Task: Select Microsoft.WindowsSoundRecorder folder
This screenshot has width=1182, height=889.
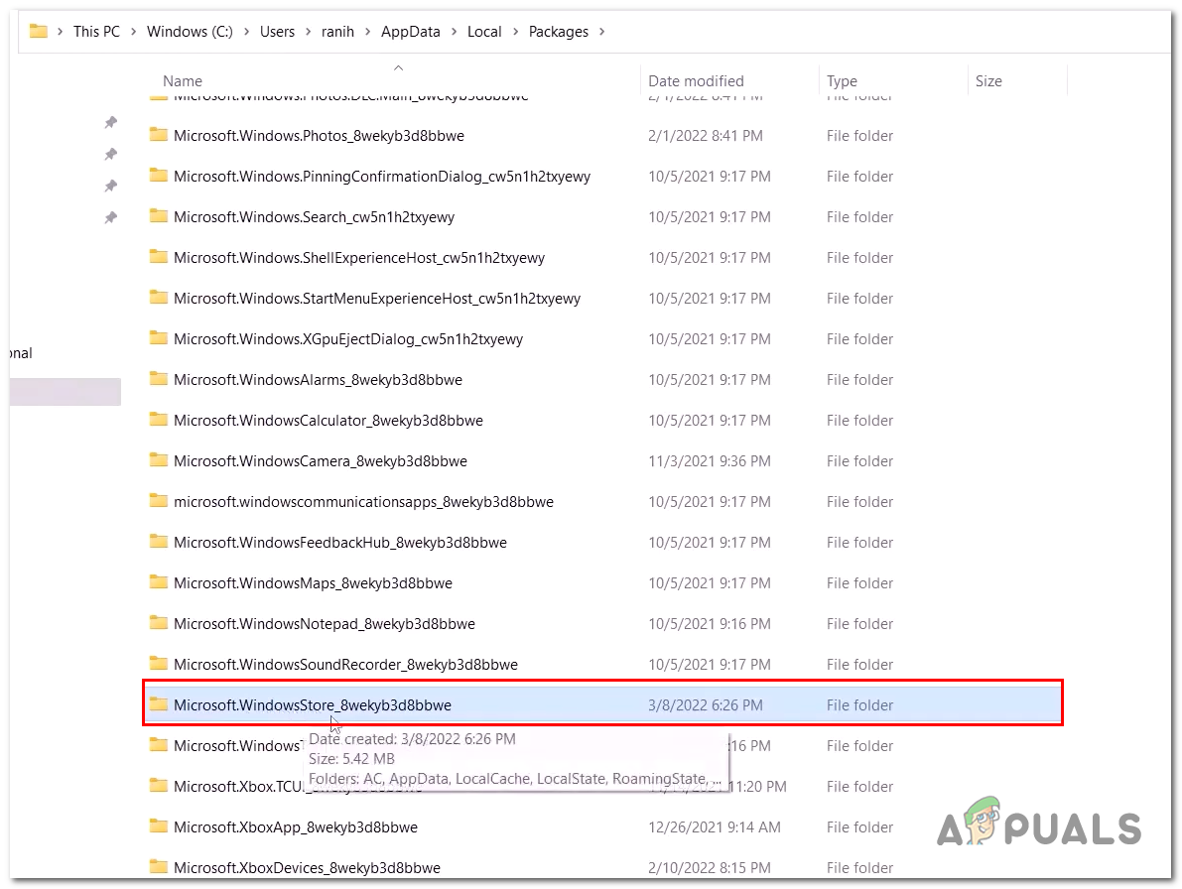Action: [345, 664]
